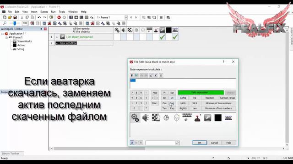This screenshot has height=164, width=293.
Task: Toggle checkmark under String for event 1
Action: pyautogui.click(x=175, y=37)
